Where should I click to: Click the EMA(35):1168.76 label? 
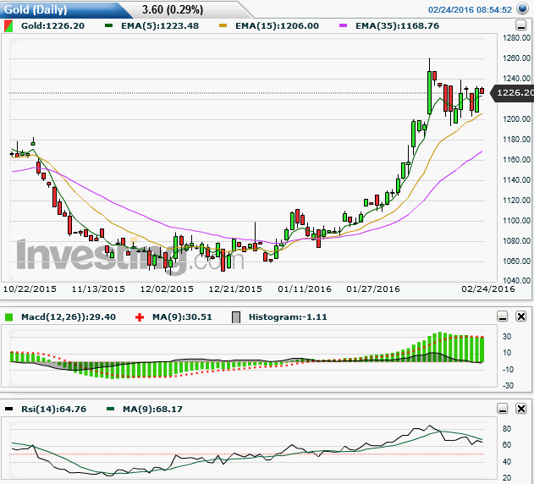398,26
